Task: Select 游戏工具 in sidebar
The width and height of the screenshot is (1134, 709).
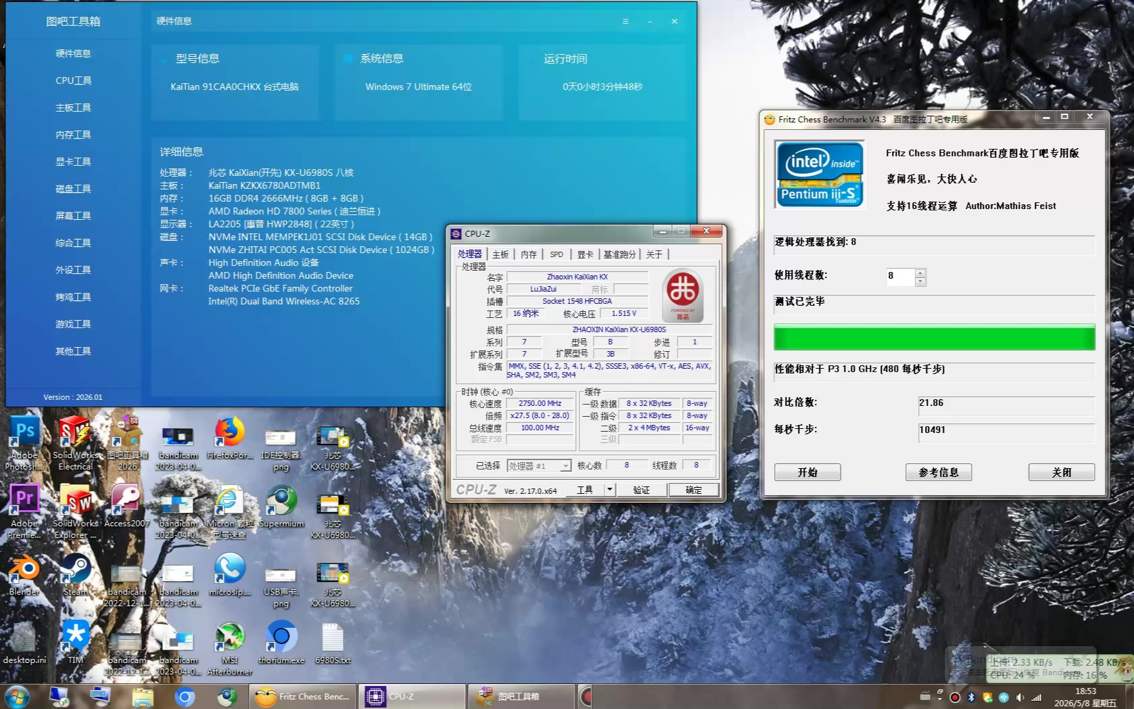Action: click(73, 324)
